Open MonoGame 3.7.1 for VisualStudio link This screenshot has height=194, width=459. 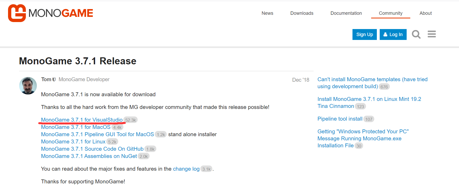pos(82,120)
